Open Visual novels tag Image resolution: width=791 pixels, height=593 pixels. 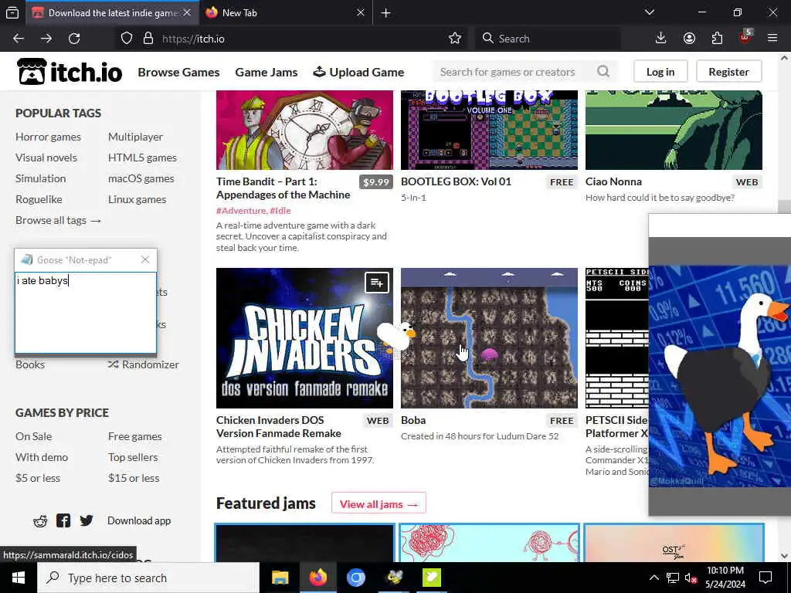tap(46, 158)
